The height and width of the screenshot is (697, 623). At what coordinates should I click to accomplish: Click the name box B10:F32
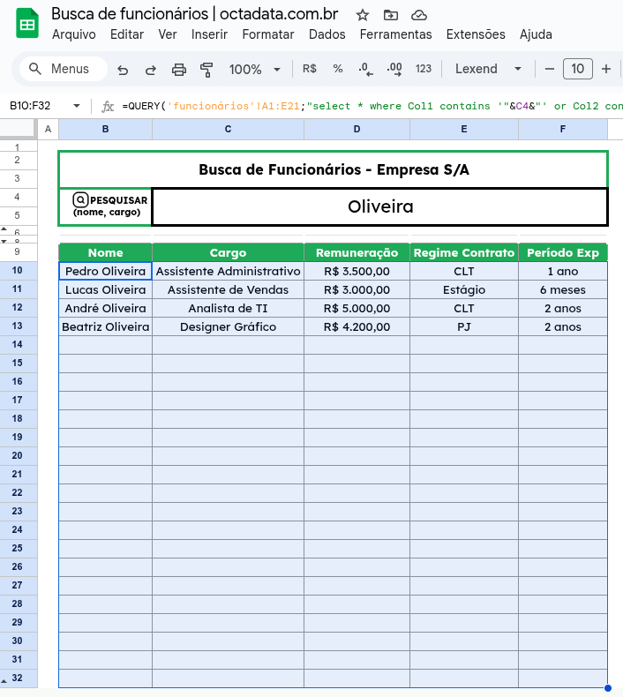[x=30, y=106]
